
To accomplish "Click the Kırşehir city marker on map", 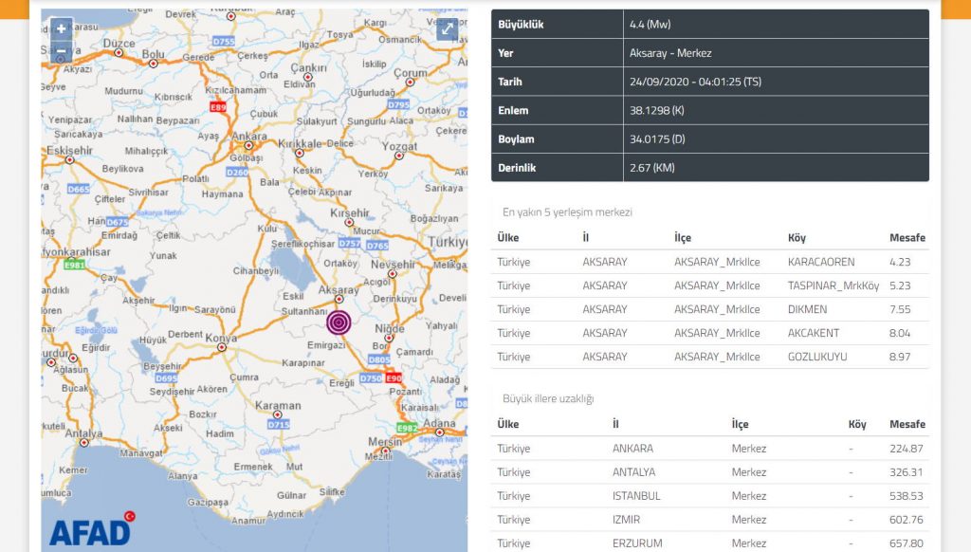I will coord(349,222).
